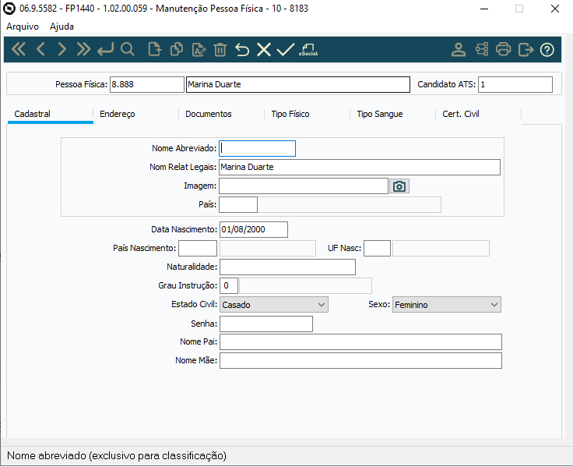Undo changes with the curved arrow icon
This screenshot has width=573, height=467.
click(242, 49)
